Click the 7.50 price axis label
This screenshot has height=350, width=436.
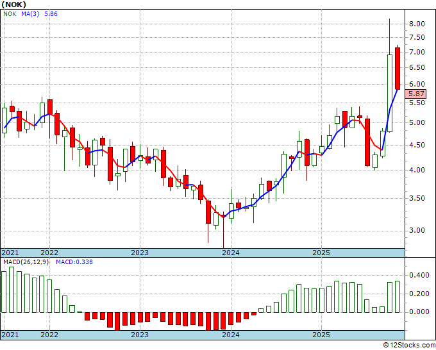417,38
